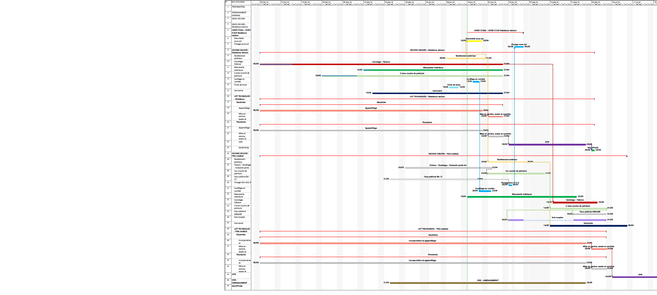Select row 27 Cloison - Doublage - Huisserie porte
The width and height of the screenshot is (657, 295).
coord(238,166)
